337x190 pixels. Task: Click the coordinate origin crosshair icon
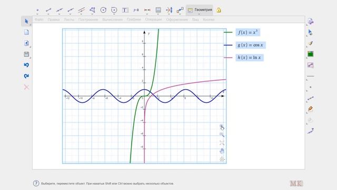coord(222,159)
